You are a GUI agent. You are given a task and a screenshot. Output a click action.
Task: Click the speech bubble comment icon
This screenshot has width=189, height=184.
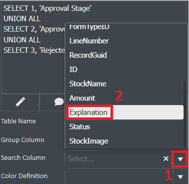click(59, 102)
